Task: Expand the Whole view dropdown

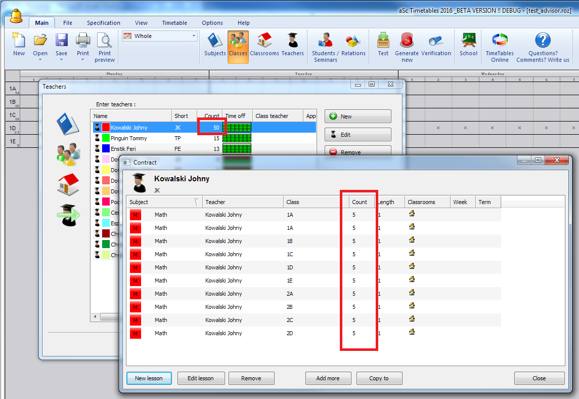Action: tap(194, 36)
